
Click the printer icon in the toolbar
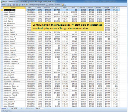[8, 5]
